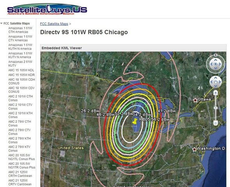Image resolution: width=230 pixels, height=187 pixels.
Task: Open AMC 2 101W CTH Conus map
Action: point(21,98)
